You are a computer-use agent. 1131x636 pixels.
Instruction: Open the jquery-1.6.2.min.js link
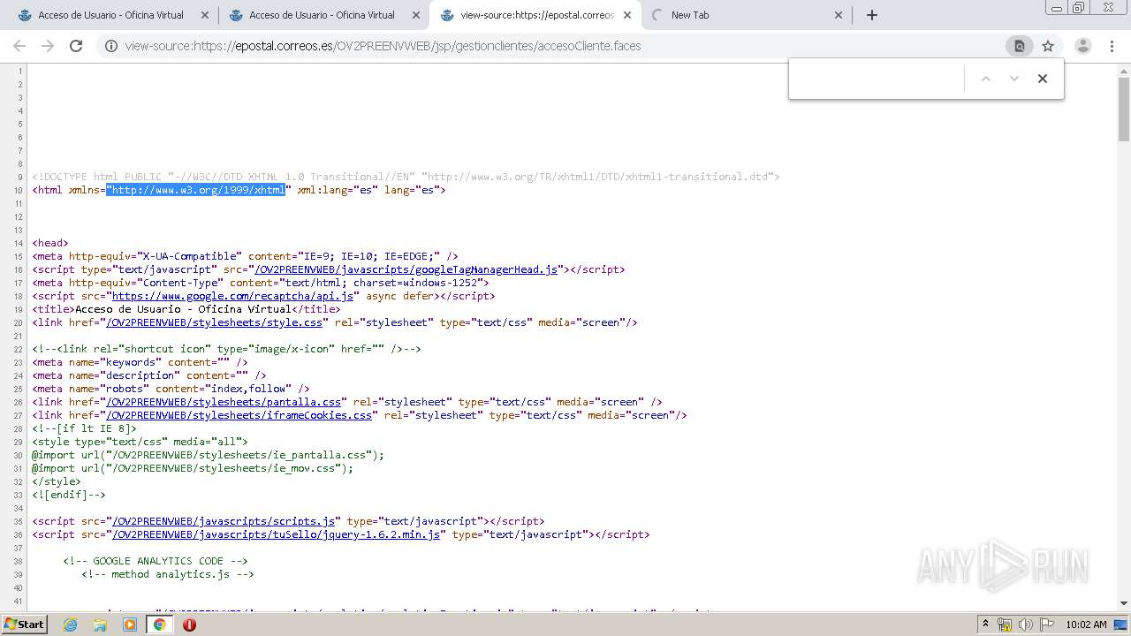pyautogui.click(x=276, y=534)
